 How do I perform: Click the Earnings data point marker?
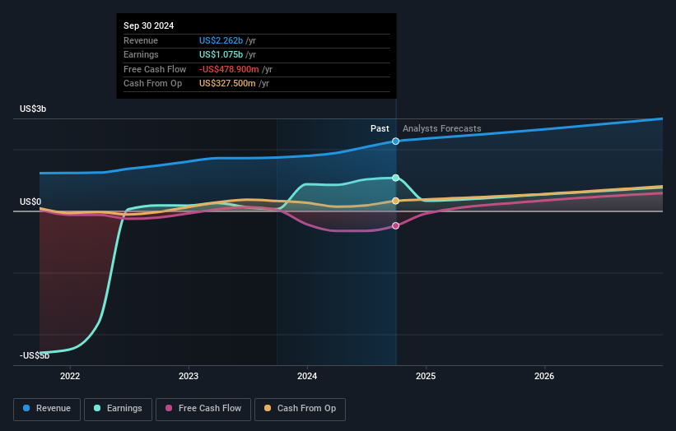(395, 178)
